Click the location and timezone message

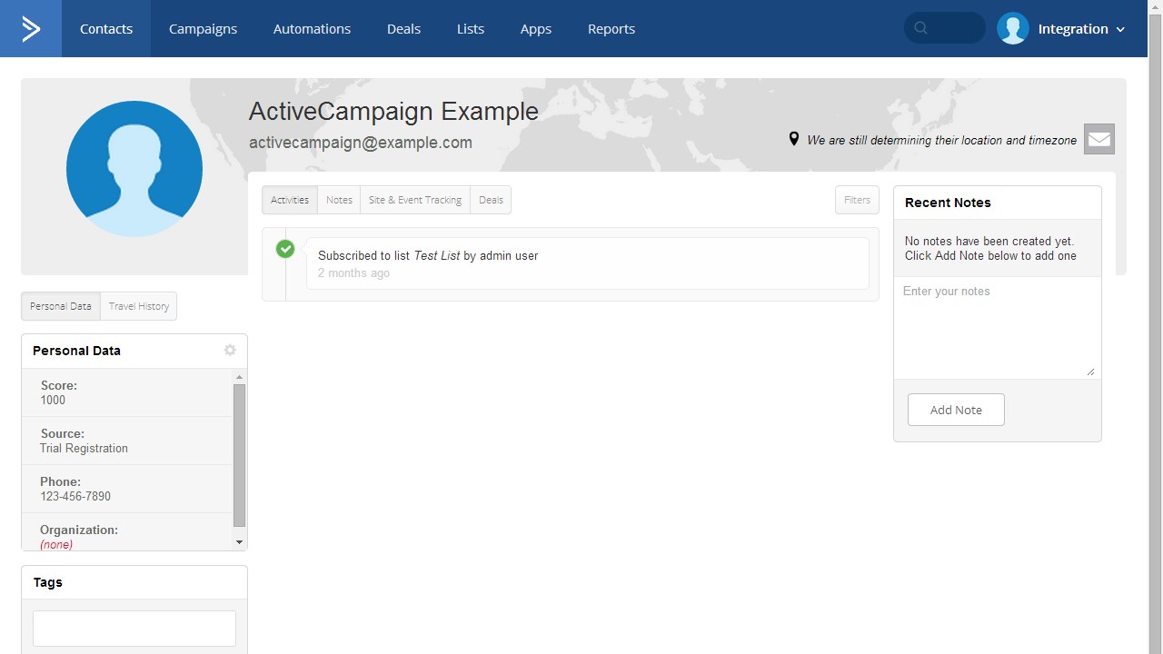tap(941, 140)
